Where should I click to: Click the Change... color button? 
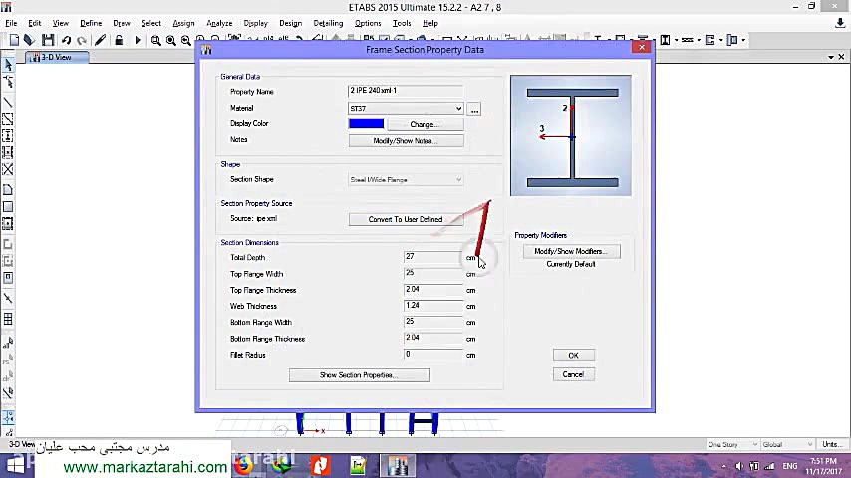(425, 124)
